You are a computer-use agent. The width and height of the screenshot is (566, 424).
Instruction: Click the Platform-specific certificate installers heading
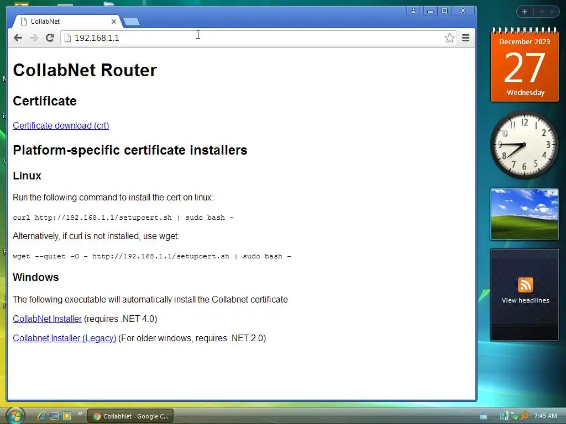[x=130, y=150]
